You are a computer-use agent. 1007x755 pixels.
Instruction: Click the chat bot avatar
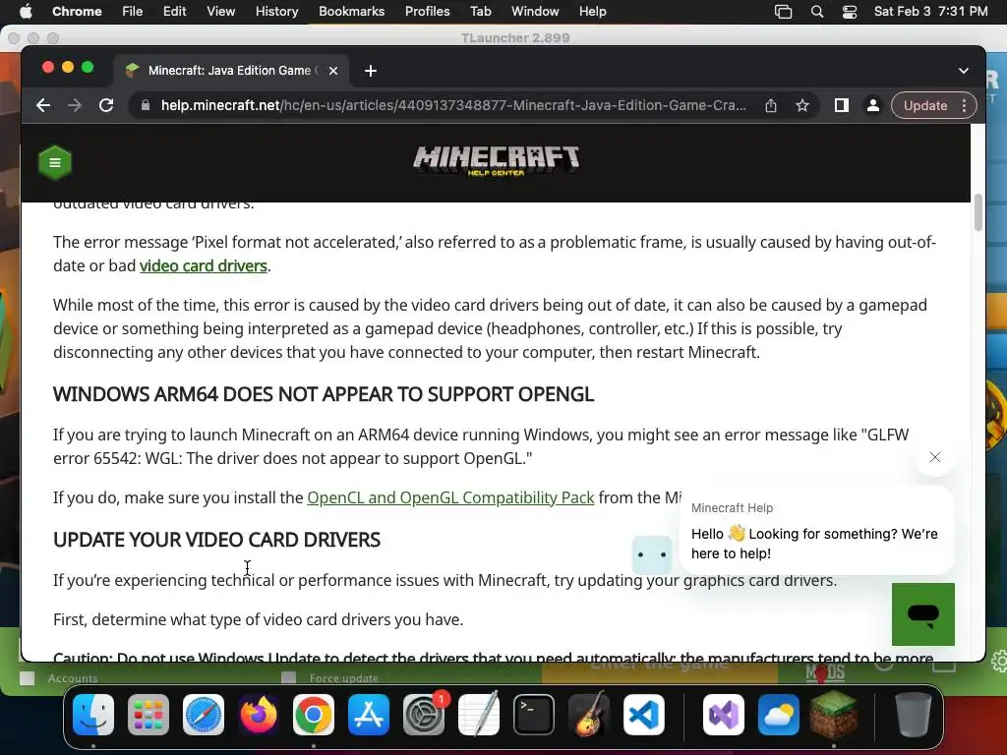coord(652,554)
